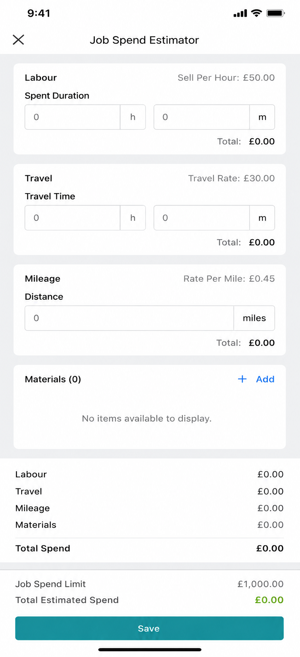Tap the miles unit label
This screenshot has width=300, height=657.
click(x=254, y=318)
